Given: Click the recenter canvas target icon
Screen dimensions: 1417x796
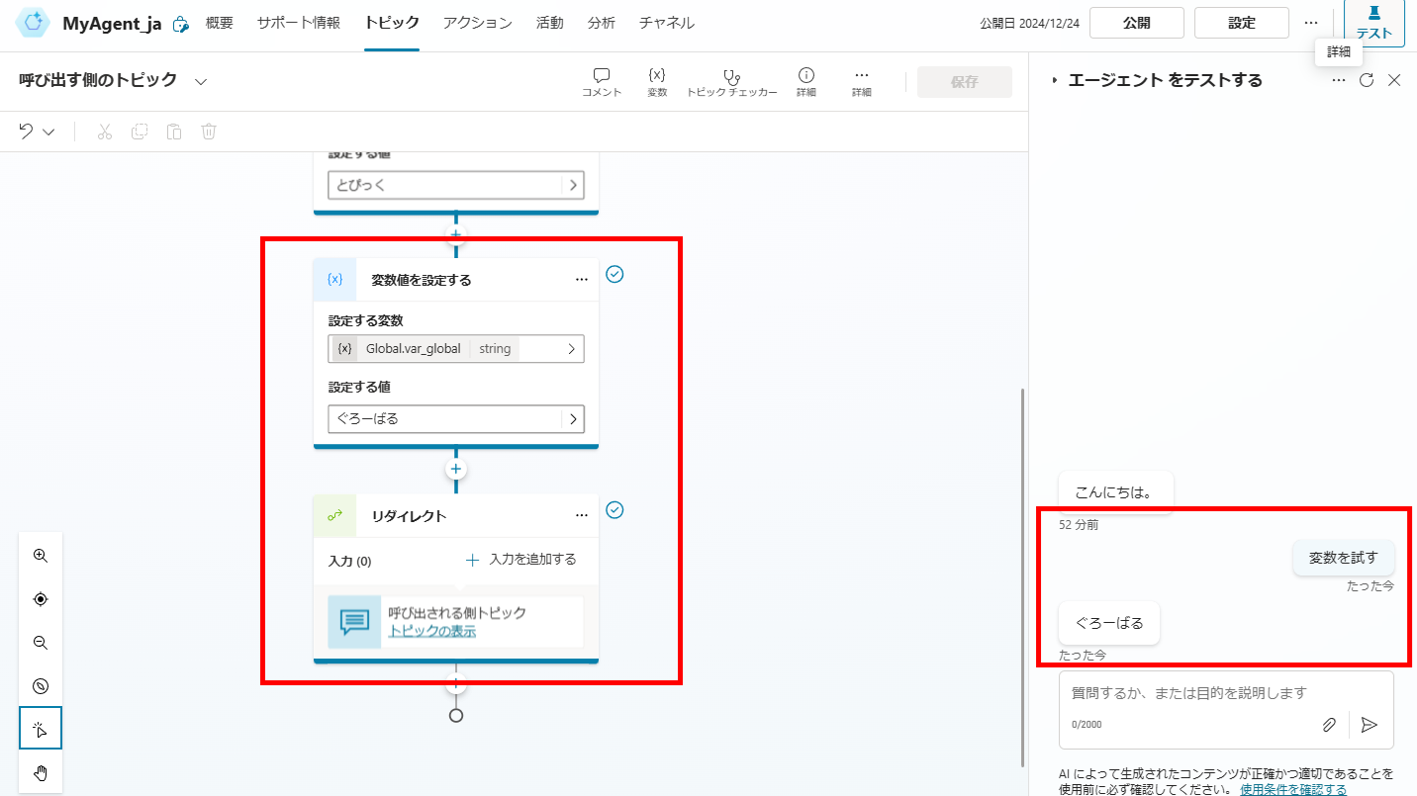Looking at the screenshot, I should 41,599.
